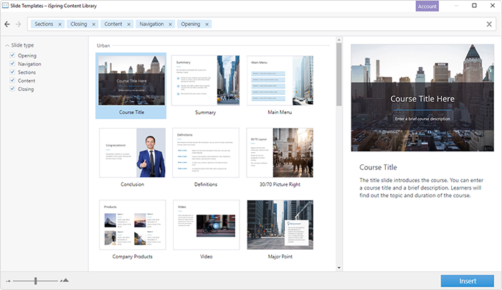Uncheck the Sections slide type
The width and height of the screenshot is (502, 290).
click(12, 72)
